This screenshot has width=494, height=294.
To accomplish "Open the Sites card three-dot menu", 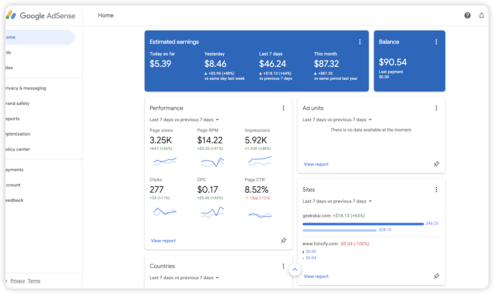I will (436, 189).
